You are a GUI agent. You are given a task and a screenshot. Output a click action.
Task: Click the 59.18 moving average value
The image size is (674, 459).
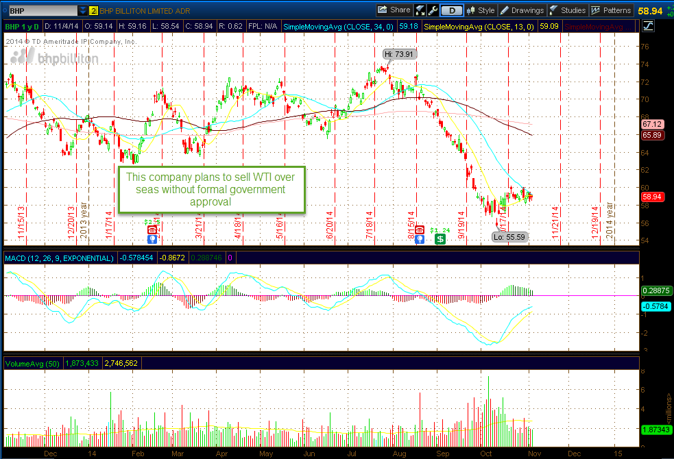click(409, 27)
